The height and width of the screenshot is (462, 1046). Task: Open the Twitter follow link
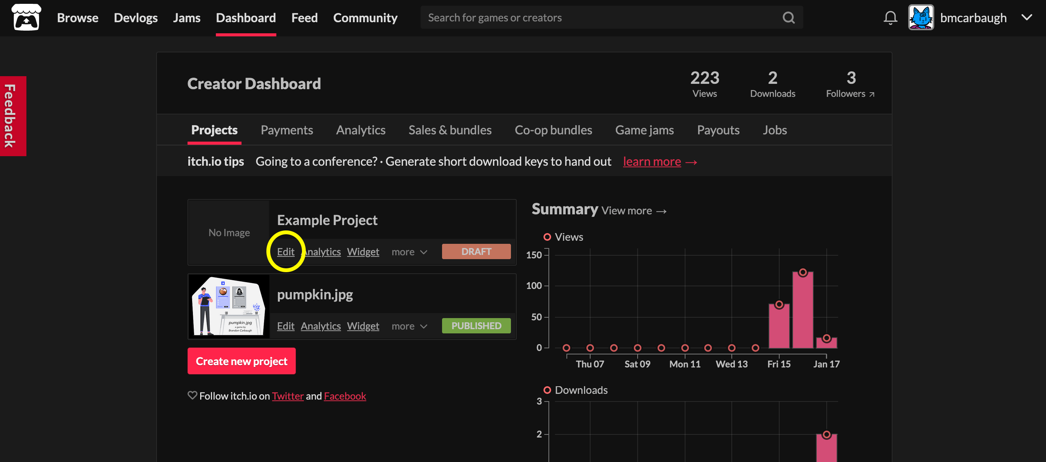click(x=288, y=396)
